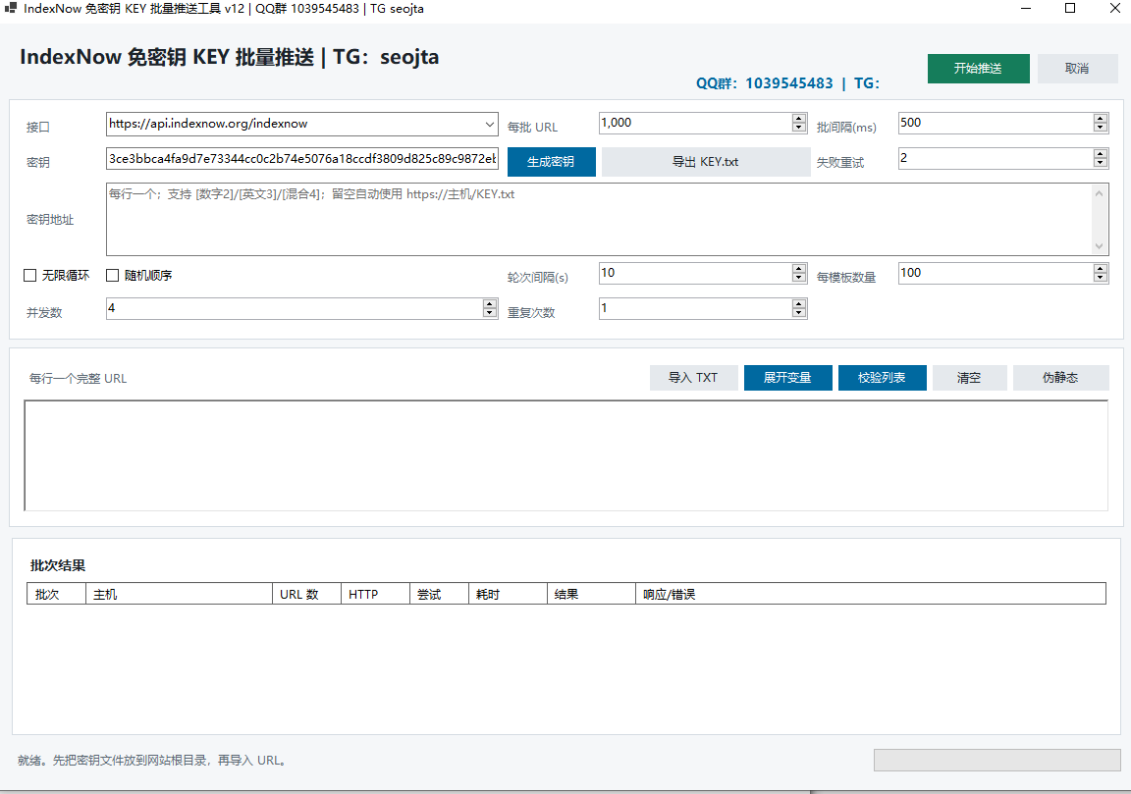Click the 导入 TXT import button
Screen dimensions: 1131x794
(x=693, y=378)
